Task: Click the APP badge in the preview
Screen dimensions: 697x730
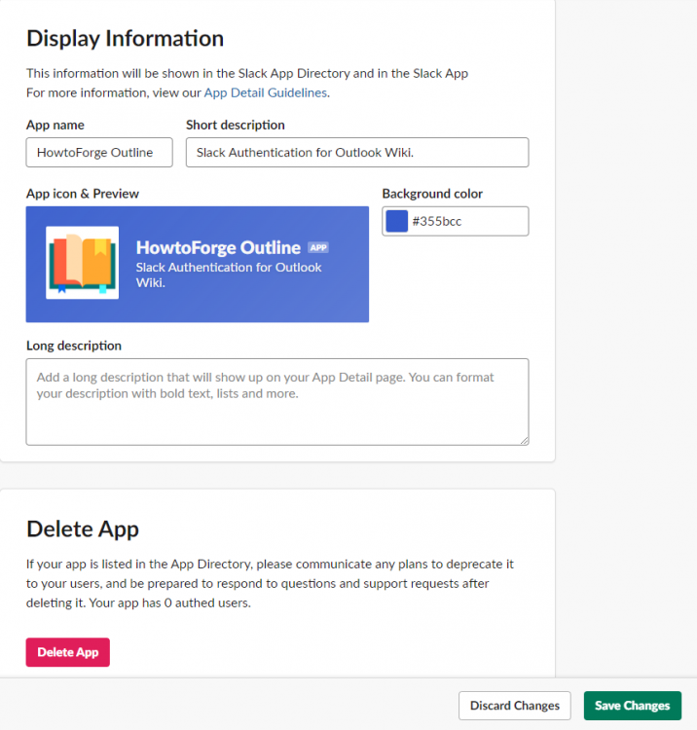Action: click(318, 247)
